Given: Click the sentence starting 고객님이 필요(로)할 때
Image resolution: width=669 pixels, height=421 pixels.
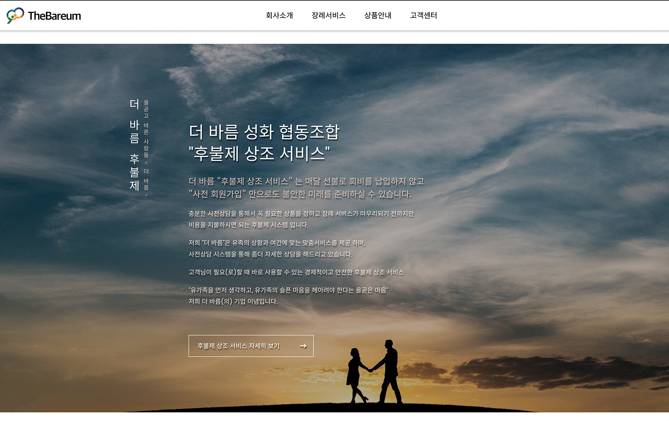Looking at the screenshot, I should tap(296, 272).
